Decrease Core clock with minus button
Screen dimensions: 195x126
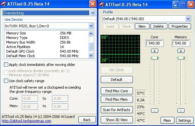click(x=155, y=110)
